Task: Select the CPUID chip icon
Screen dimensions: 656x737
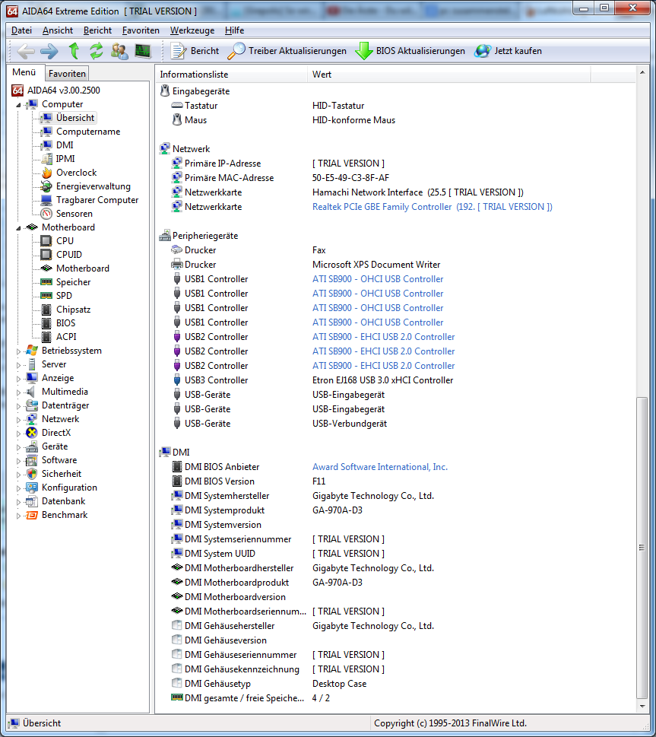Action: click(46, 254)
